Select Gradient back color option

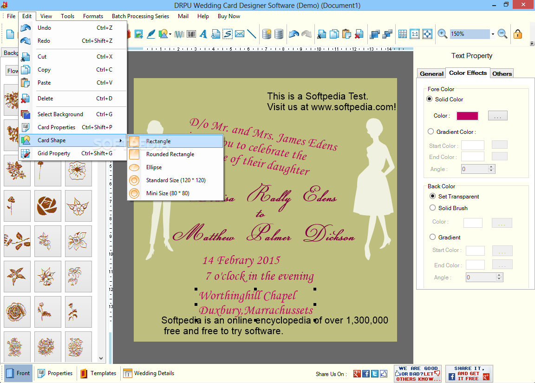click(x=433, y=237)
